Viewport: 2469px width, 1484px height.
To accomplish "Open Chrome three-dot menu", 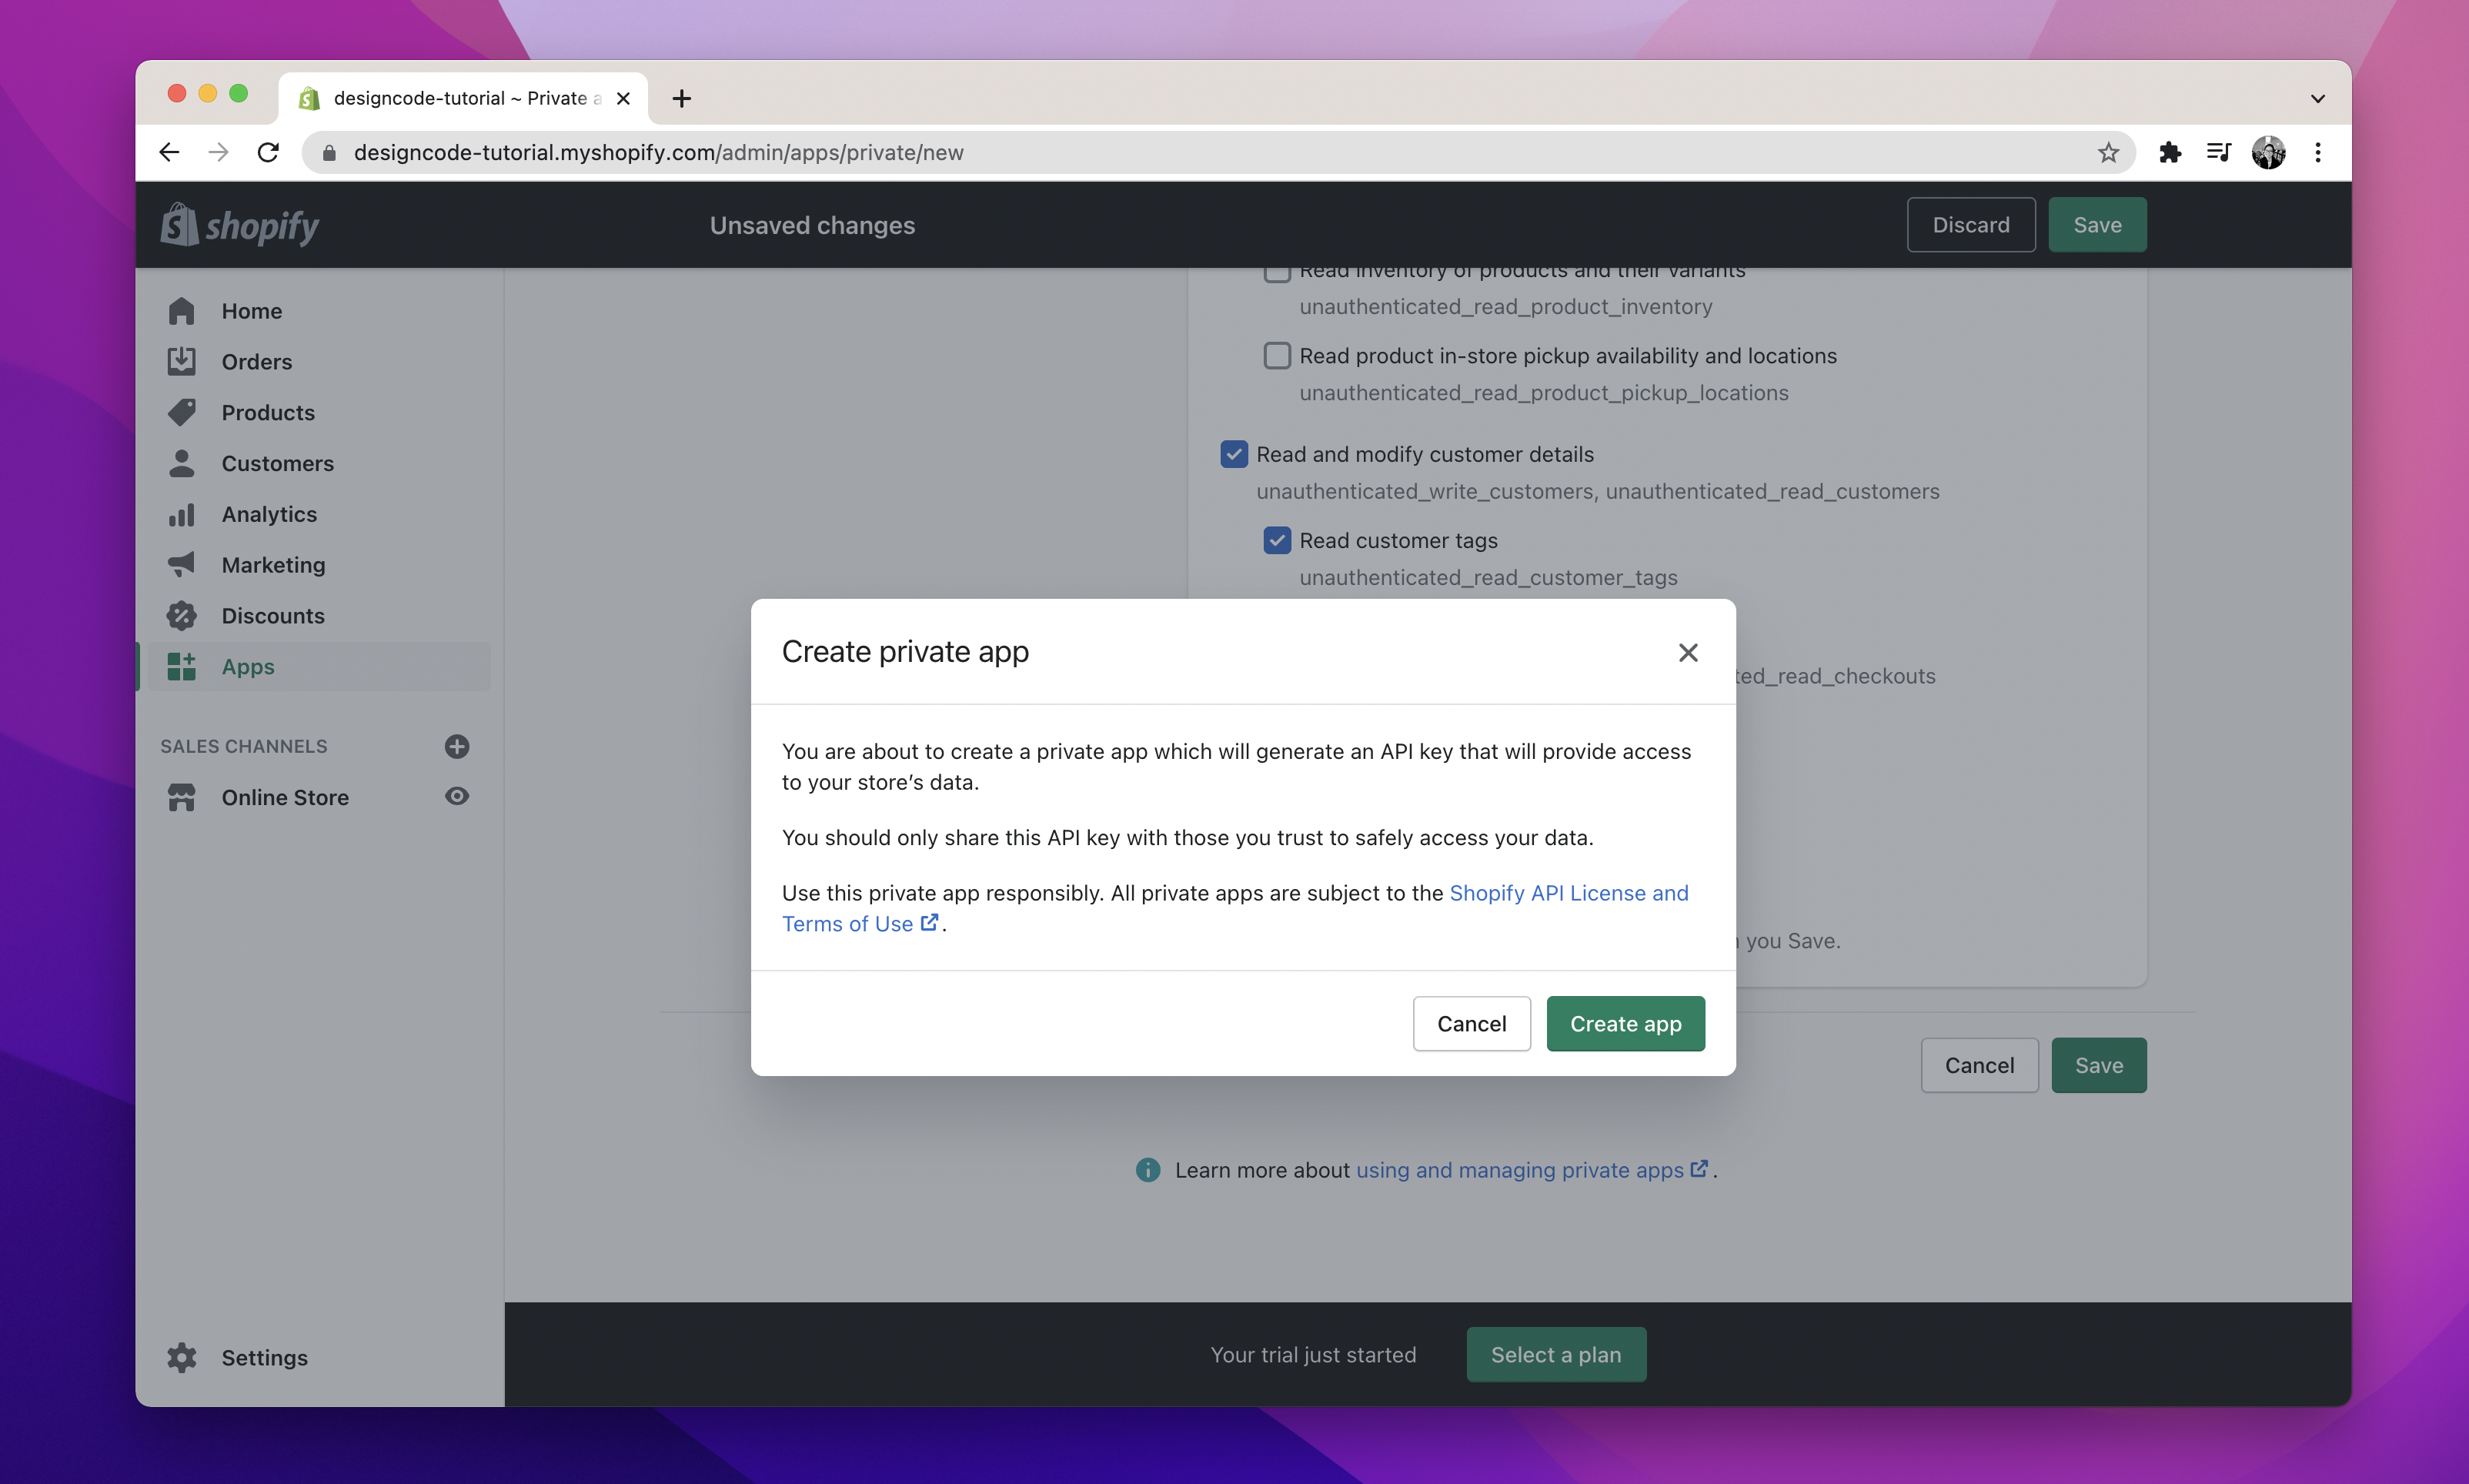I will pyautogui.click(x=2317, y=152).
